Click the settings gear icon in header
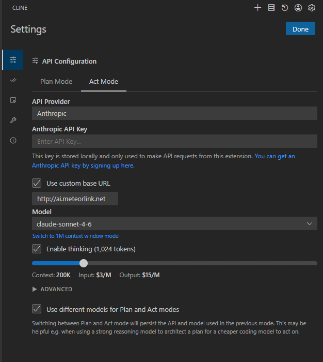The height and width of the screenshot is (362, 323). pyautogui.click(x=312, y=8)
